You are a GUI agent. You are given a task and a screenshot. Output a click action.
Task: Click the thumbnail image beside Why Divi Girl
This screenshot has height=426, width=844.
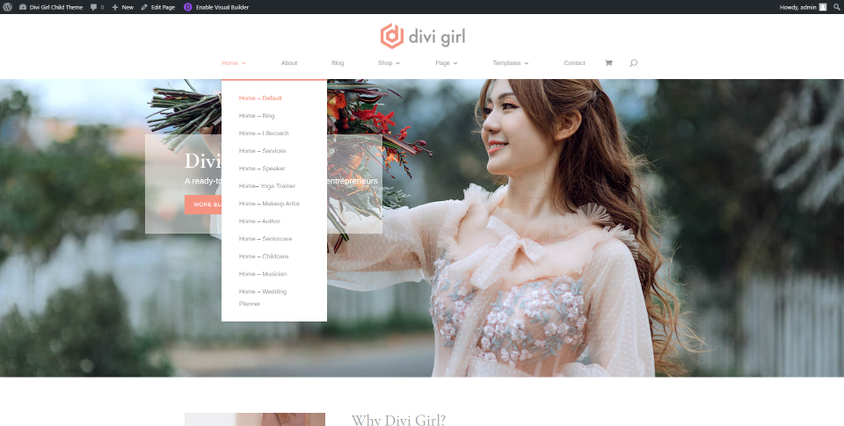coord(255,420)
